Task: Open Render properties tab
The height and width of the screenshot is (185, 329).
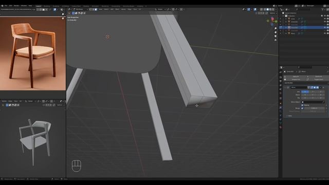Action: point(281,77)
